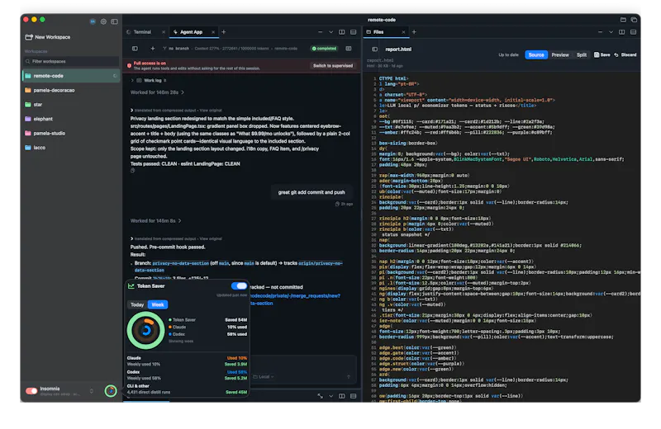Click the completed status badge

tap(324, 49)
